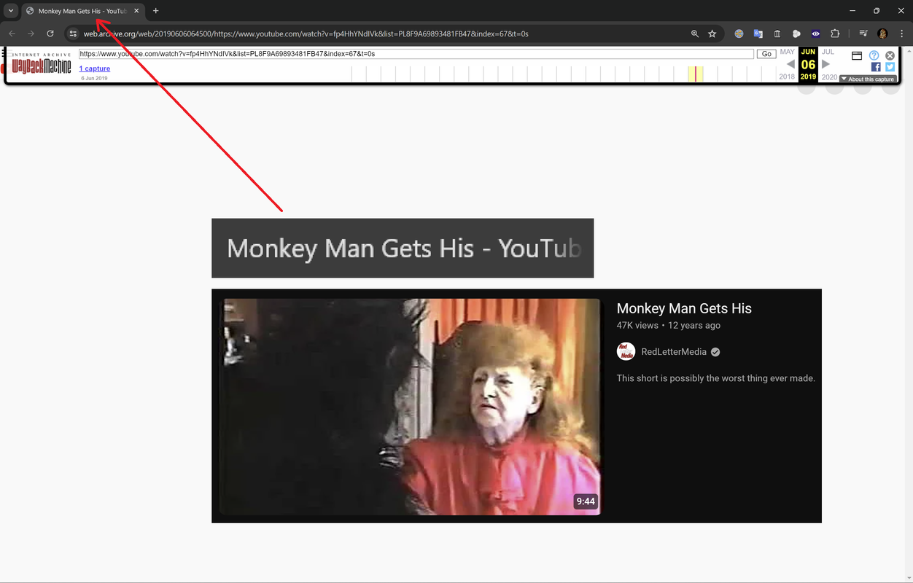Jump to the JUL capture month
This screenshot has width=913, height=583.
click(x=828, y=52)
